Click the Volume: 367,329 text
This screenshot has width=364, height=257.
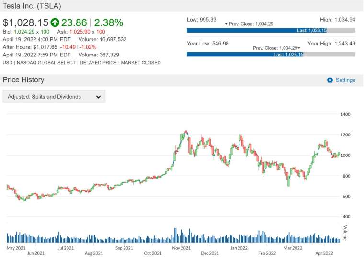99,55
